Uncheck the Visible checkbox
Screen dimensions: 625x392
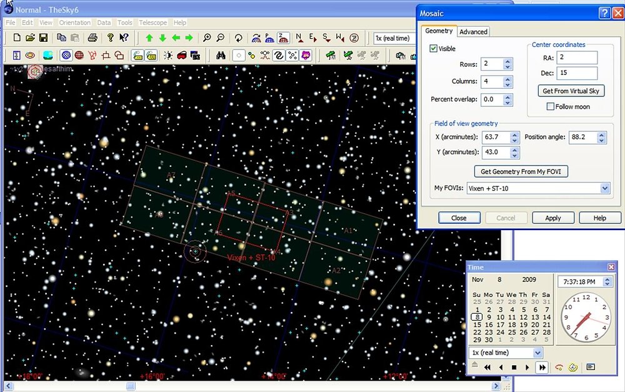point(434,49)
